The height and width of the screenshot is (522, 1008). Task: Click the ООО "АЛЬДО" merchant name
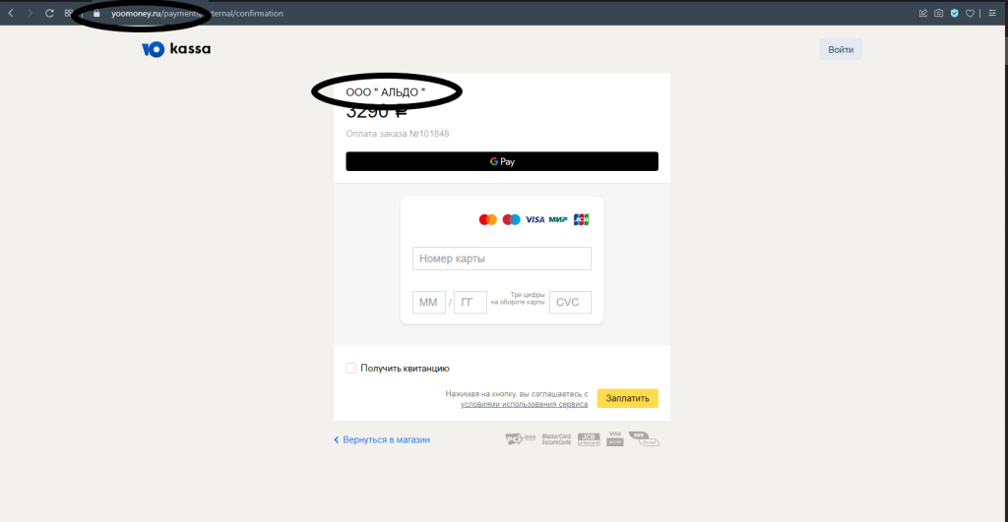click(386, 92)
